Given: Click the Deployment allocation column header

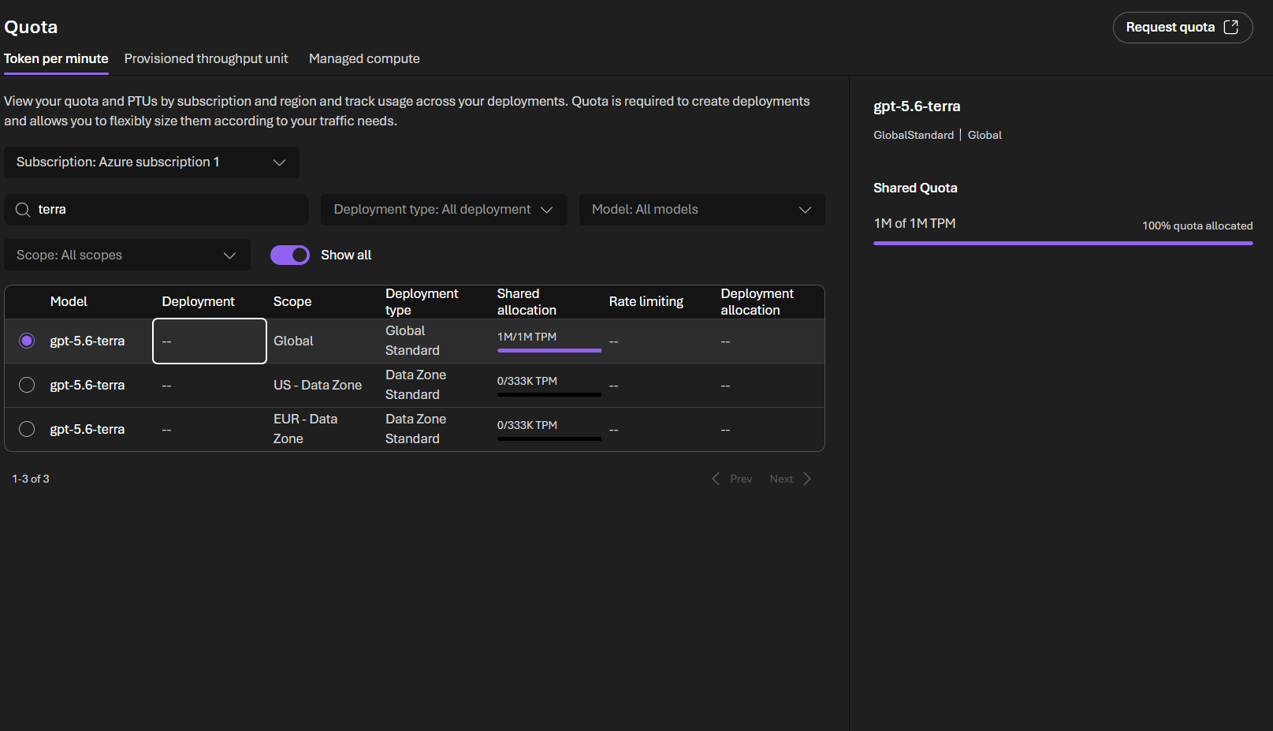Looking at the screenshot, I should [x=757, y=301].
